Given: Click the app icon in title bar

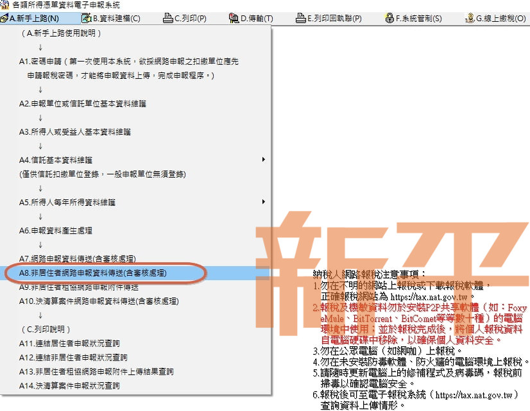Looking at the screenshot, I should (x=5, y=5).
